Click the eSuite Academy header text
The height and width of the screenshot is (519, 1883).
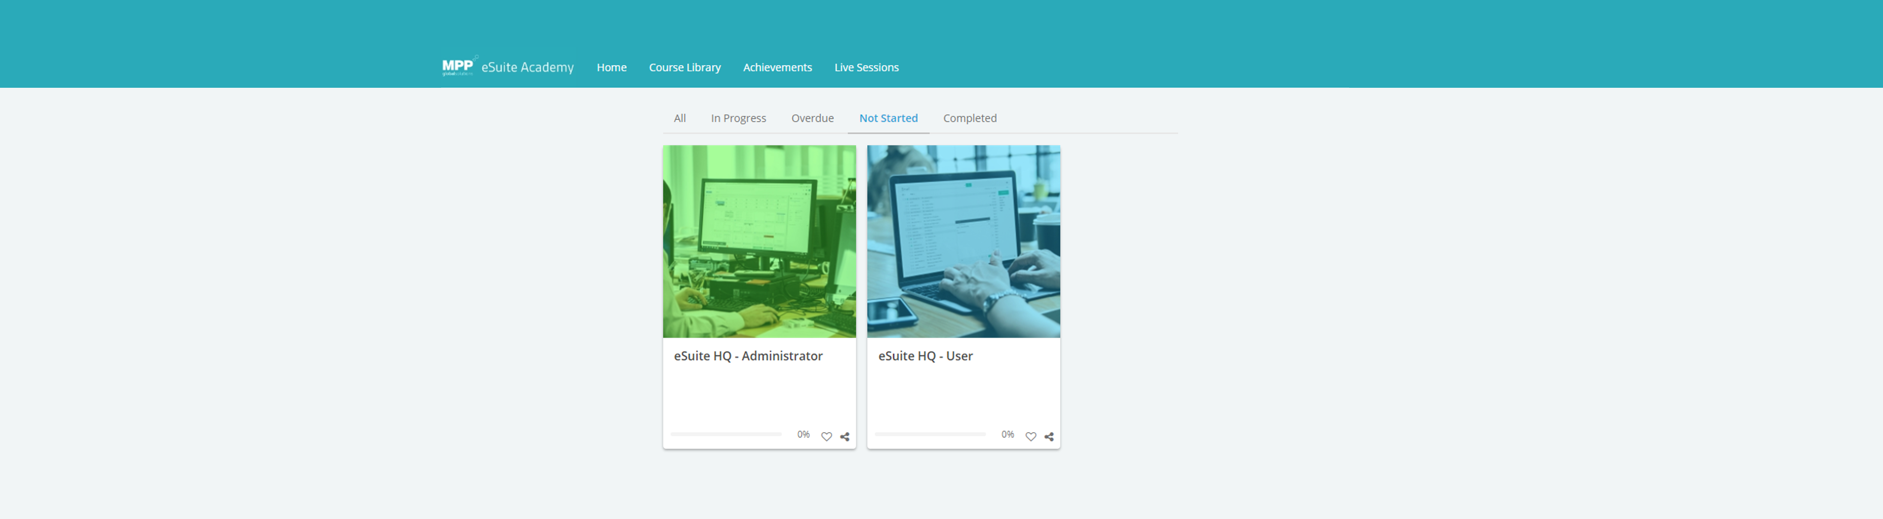pos(527,67)
